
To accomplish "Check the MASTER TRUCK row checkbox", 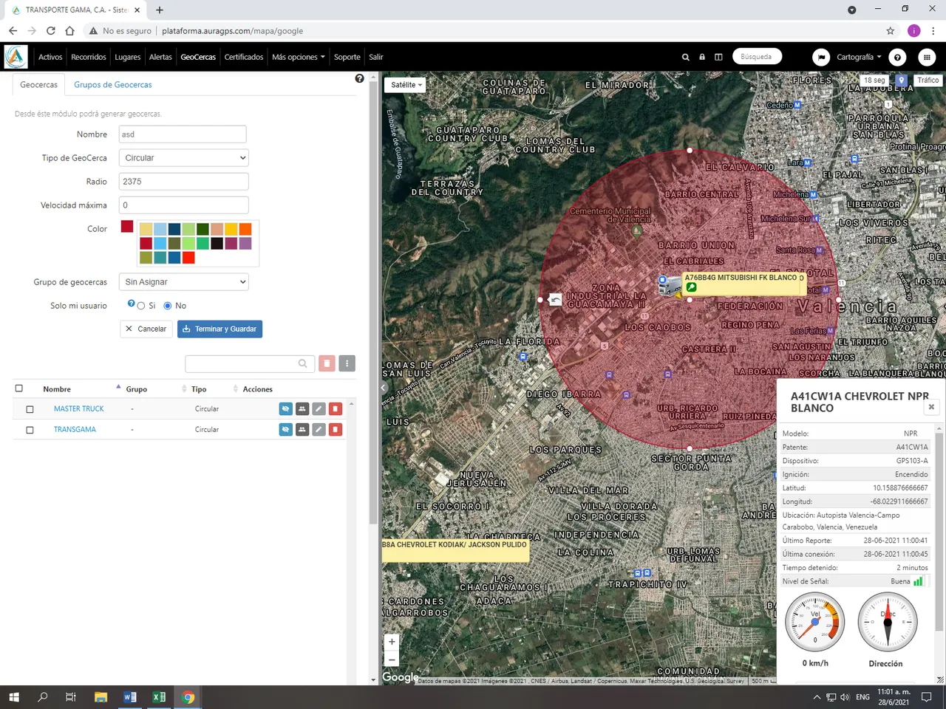I will (30, 409).
